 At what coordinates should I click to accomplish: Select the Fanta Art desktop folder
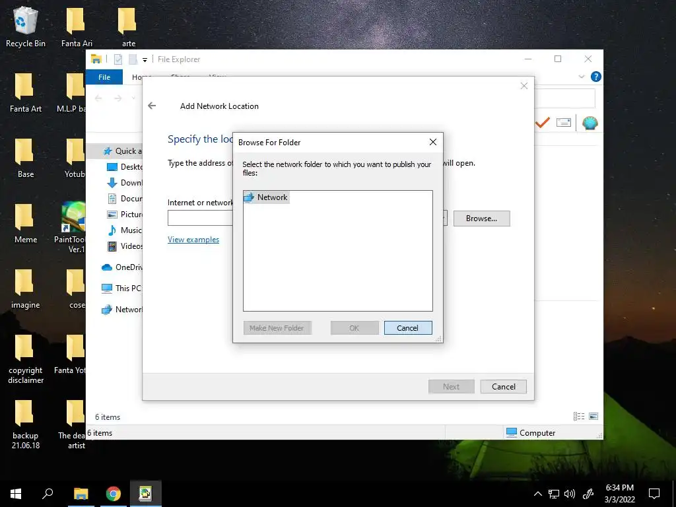click(26, 92)
